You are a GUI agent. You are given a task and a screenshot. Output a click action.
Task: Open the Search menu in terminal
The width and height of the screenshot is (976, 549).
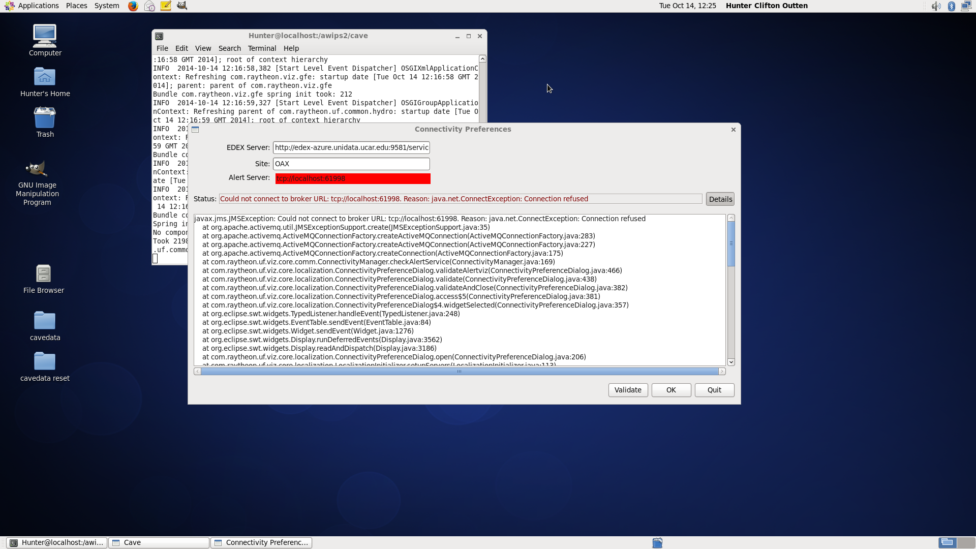click(x=229, y=48)
